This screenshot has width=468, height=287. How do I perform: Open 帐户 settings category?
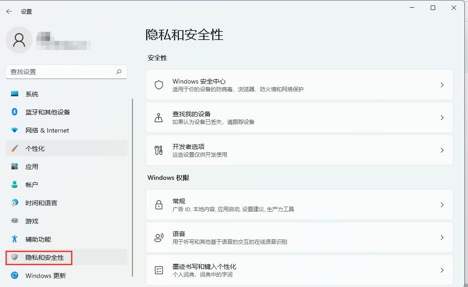[x=66, y=184]
